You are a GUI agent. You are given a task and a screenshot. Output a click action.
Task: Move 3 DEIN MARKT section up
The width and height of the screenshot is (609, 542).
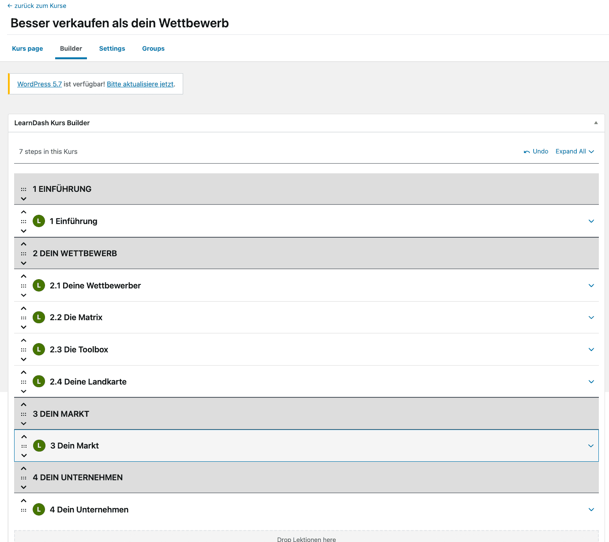pyautogui.click(x=24, y=405)
